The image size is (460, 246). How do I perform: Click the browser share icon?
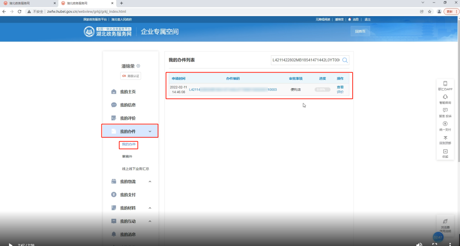click(x=422, y=12)
